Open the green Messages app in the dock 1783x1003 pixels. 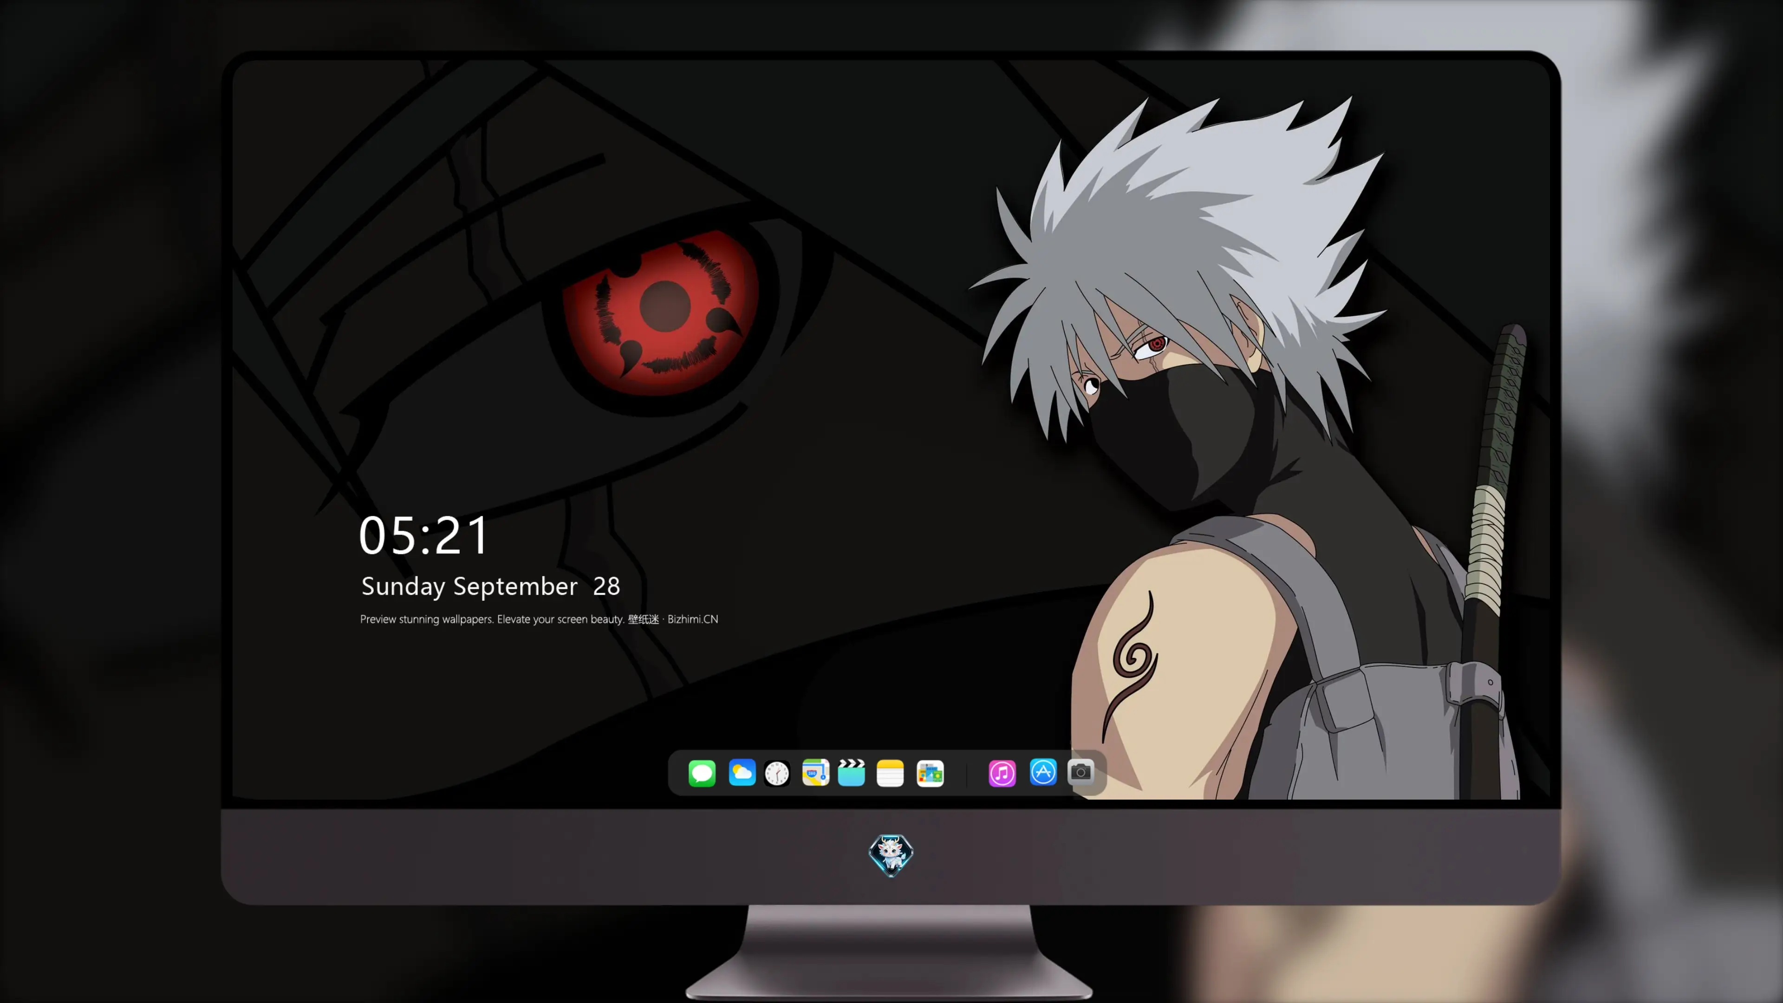coord(702,773)
